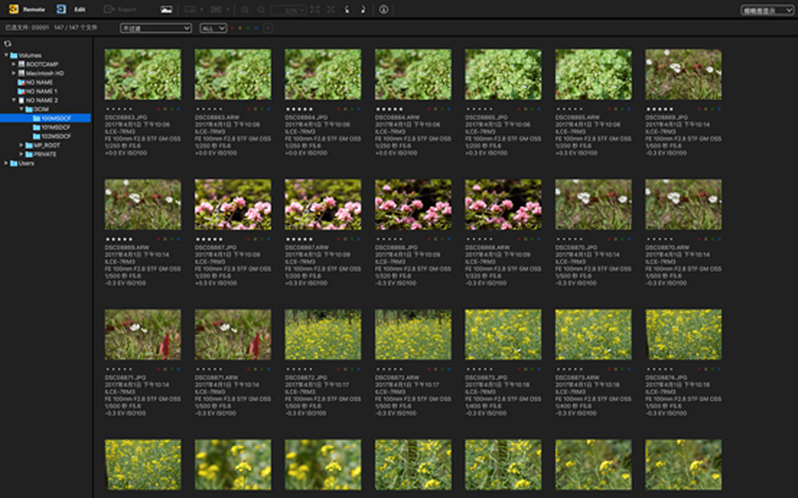Expand the BOOTCAMP tree node
The height and width of the screenshot is (498, 798).
[14, 64]
